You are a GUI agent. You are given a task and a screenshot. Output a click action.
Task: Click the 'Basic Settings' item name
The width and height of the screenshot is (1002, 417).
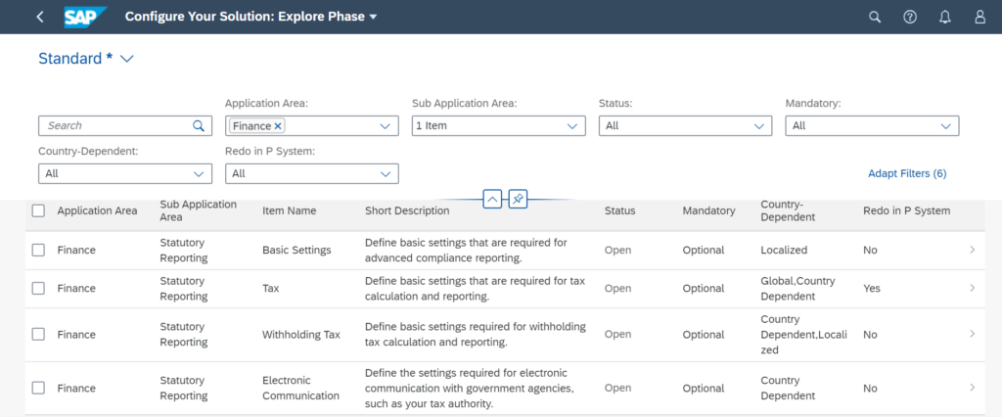point(296,250)
